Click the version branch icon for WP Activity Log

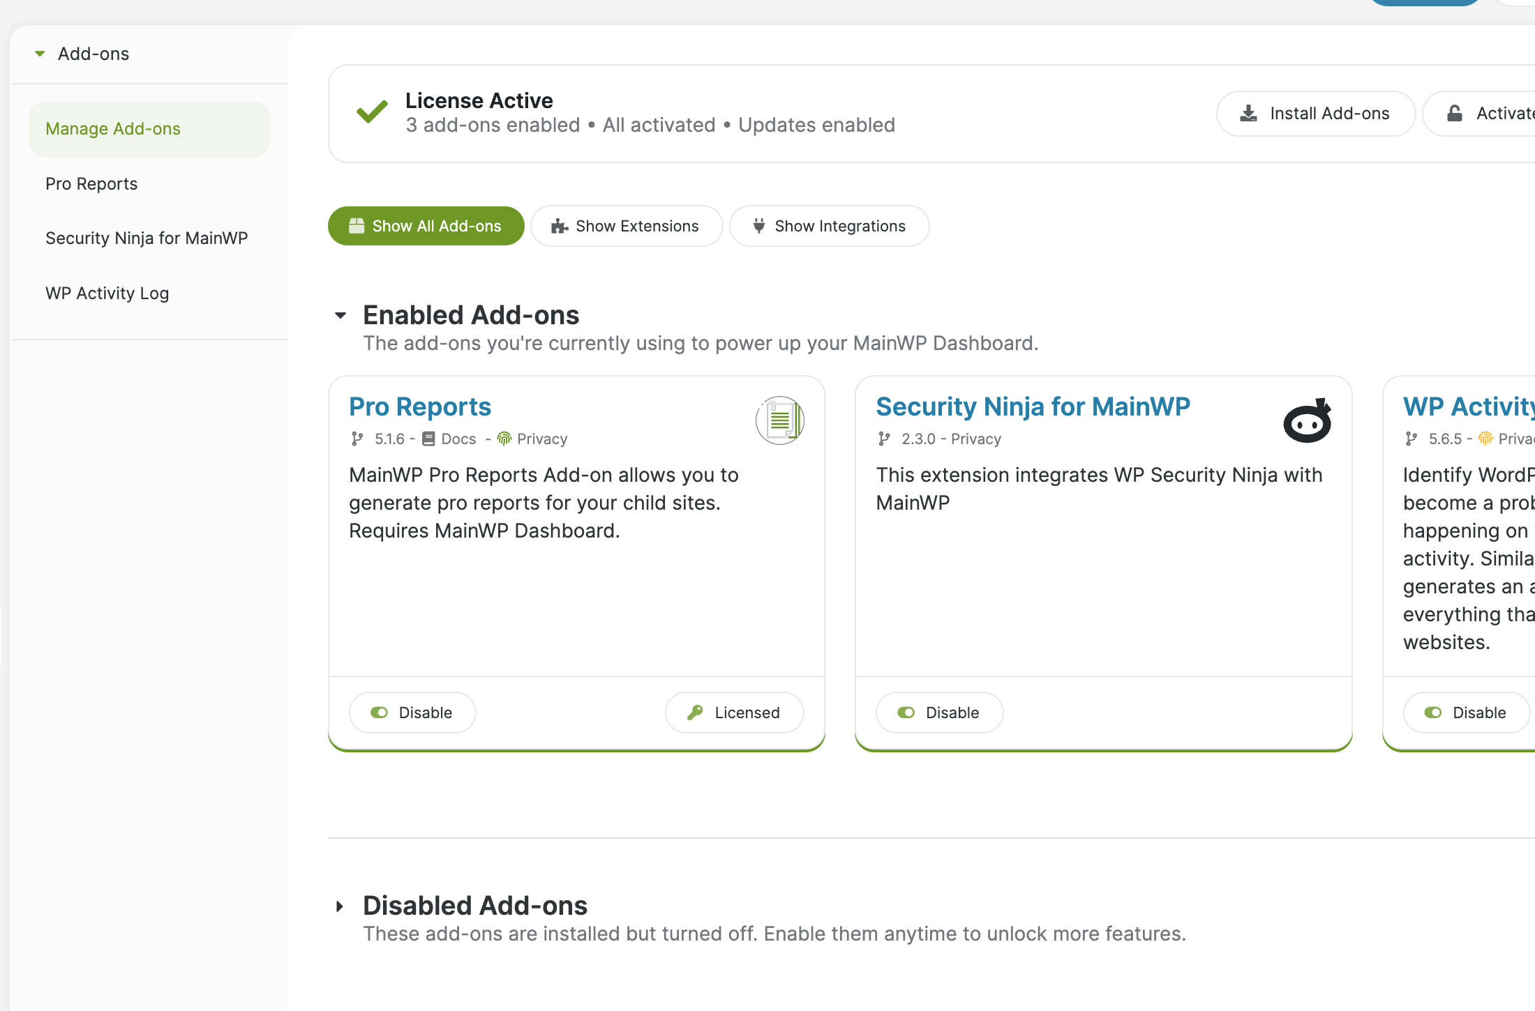click(1412, 439)
